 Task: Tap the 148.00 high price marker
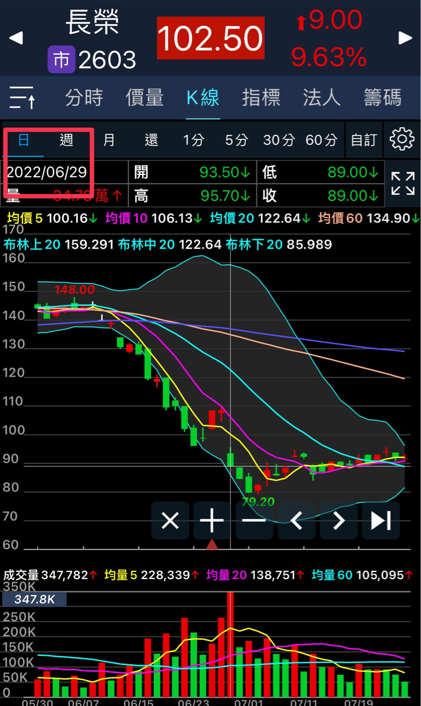click(74, 290)
